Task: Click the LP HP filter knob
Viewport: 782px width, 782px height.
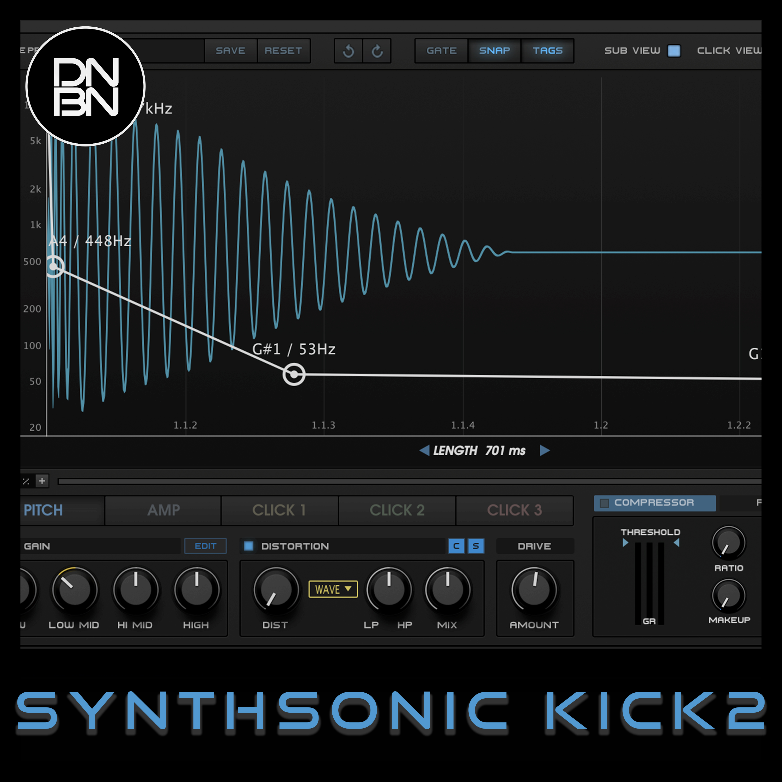Action: (x=389, y=589)
